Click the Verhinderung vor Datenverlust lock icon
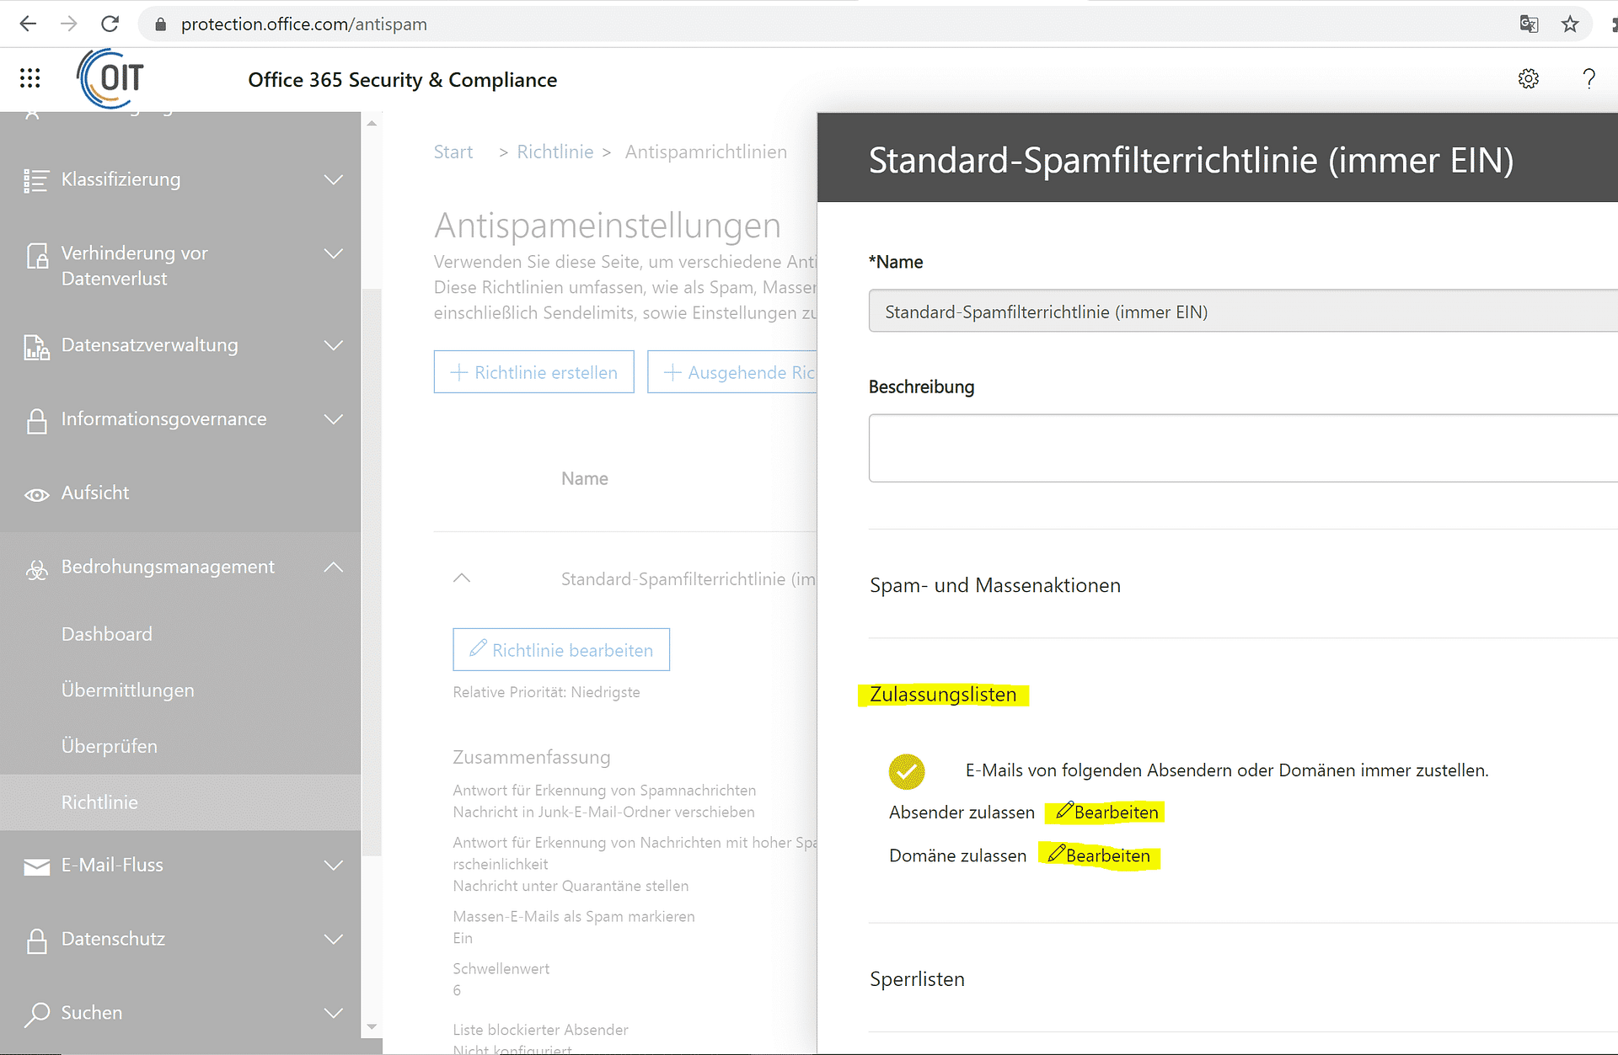 coord(37,255)
